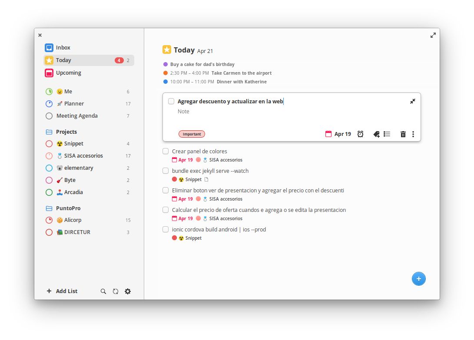
Task: Open the Upcoming view
Action: click(x=69, y=73)
